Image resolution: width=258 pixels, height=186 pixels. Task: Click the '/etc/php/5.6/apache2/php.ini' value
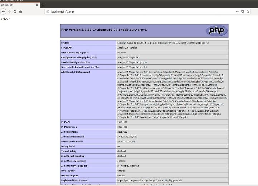pos(132,62)
